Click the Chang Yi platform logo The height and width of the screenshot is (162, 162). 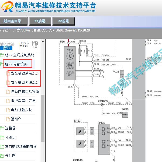(7, 7)
